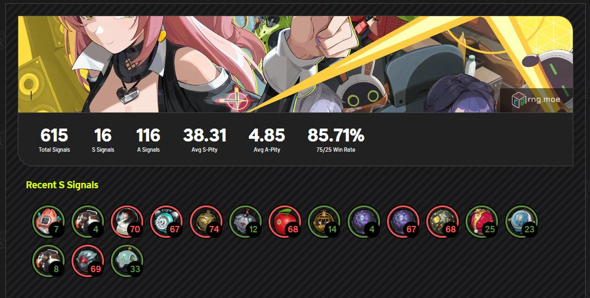The width and height of the screenshot is (590, 298).
Task: Click the 116 A Signals stat
Action: (148, 140)
